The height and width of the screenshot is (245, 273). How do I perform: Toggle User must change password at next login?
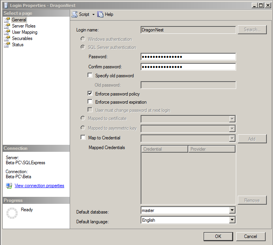90,110
